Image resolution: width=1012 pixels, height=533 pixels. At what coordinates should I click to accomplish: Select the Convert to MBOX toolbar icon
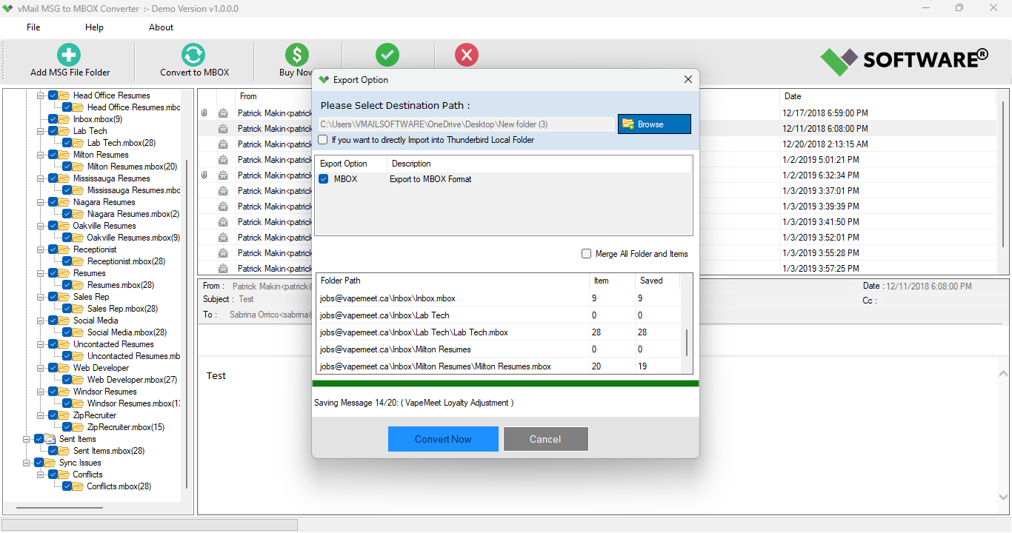(193, 54)
